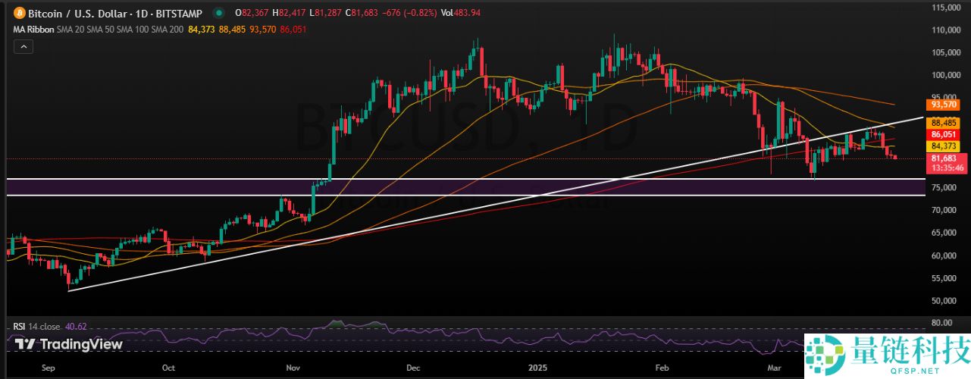Click the red 86,051 SMA 200 price label
The height and width of the screenshot is (379, 971).
[945, 133]
